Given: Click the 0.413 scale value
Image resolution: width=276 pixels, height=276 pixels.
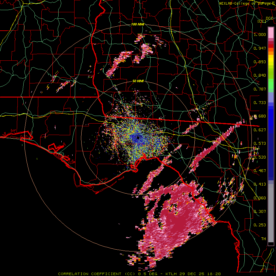Looking at the screenshot, I should [x=260, y=184].
